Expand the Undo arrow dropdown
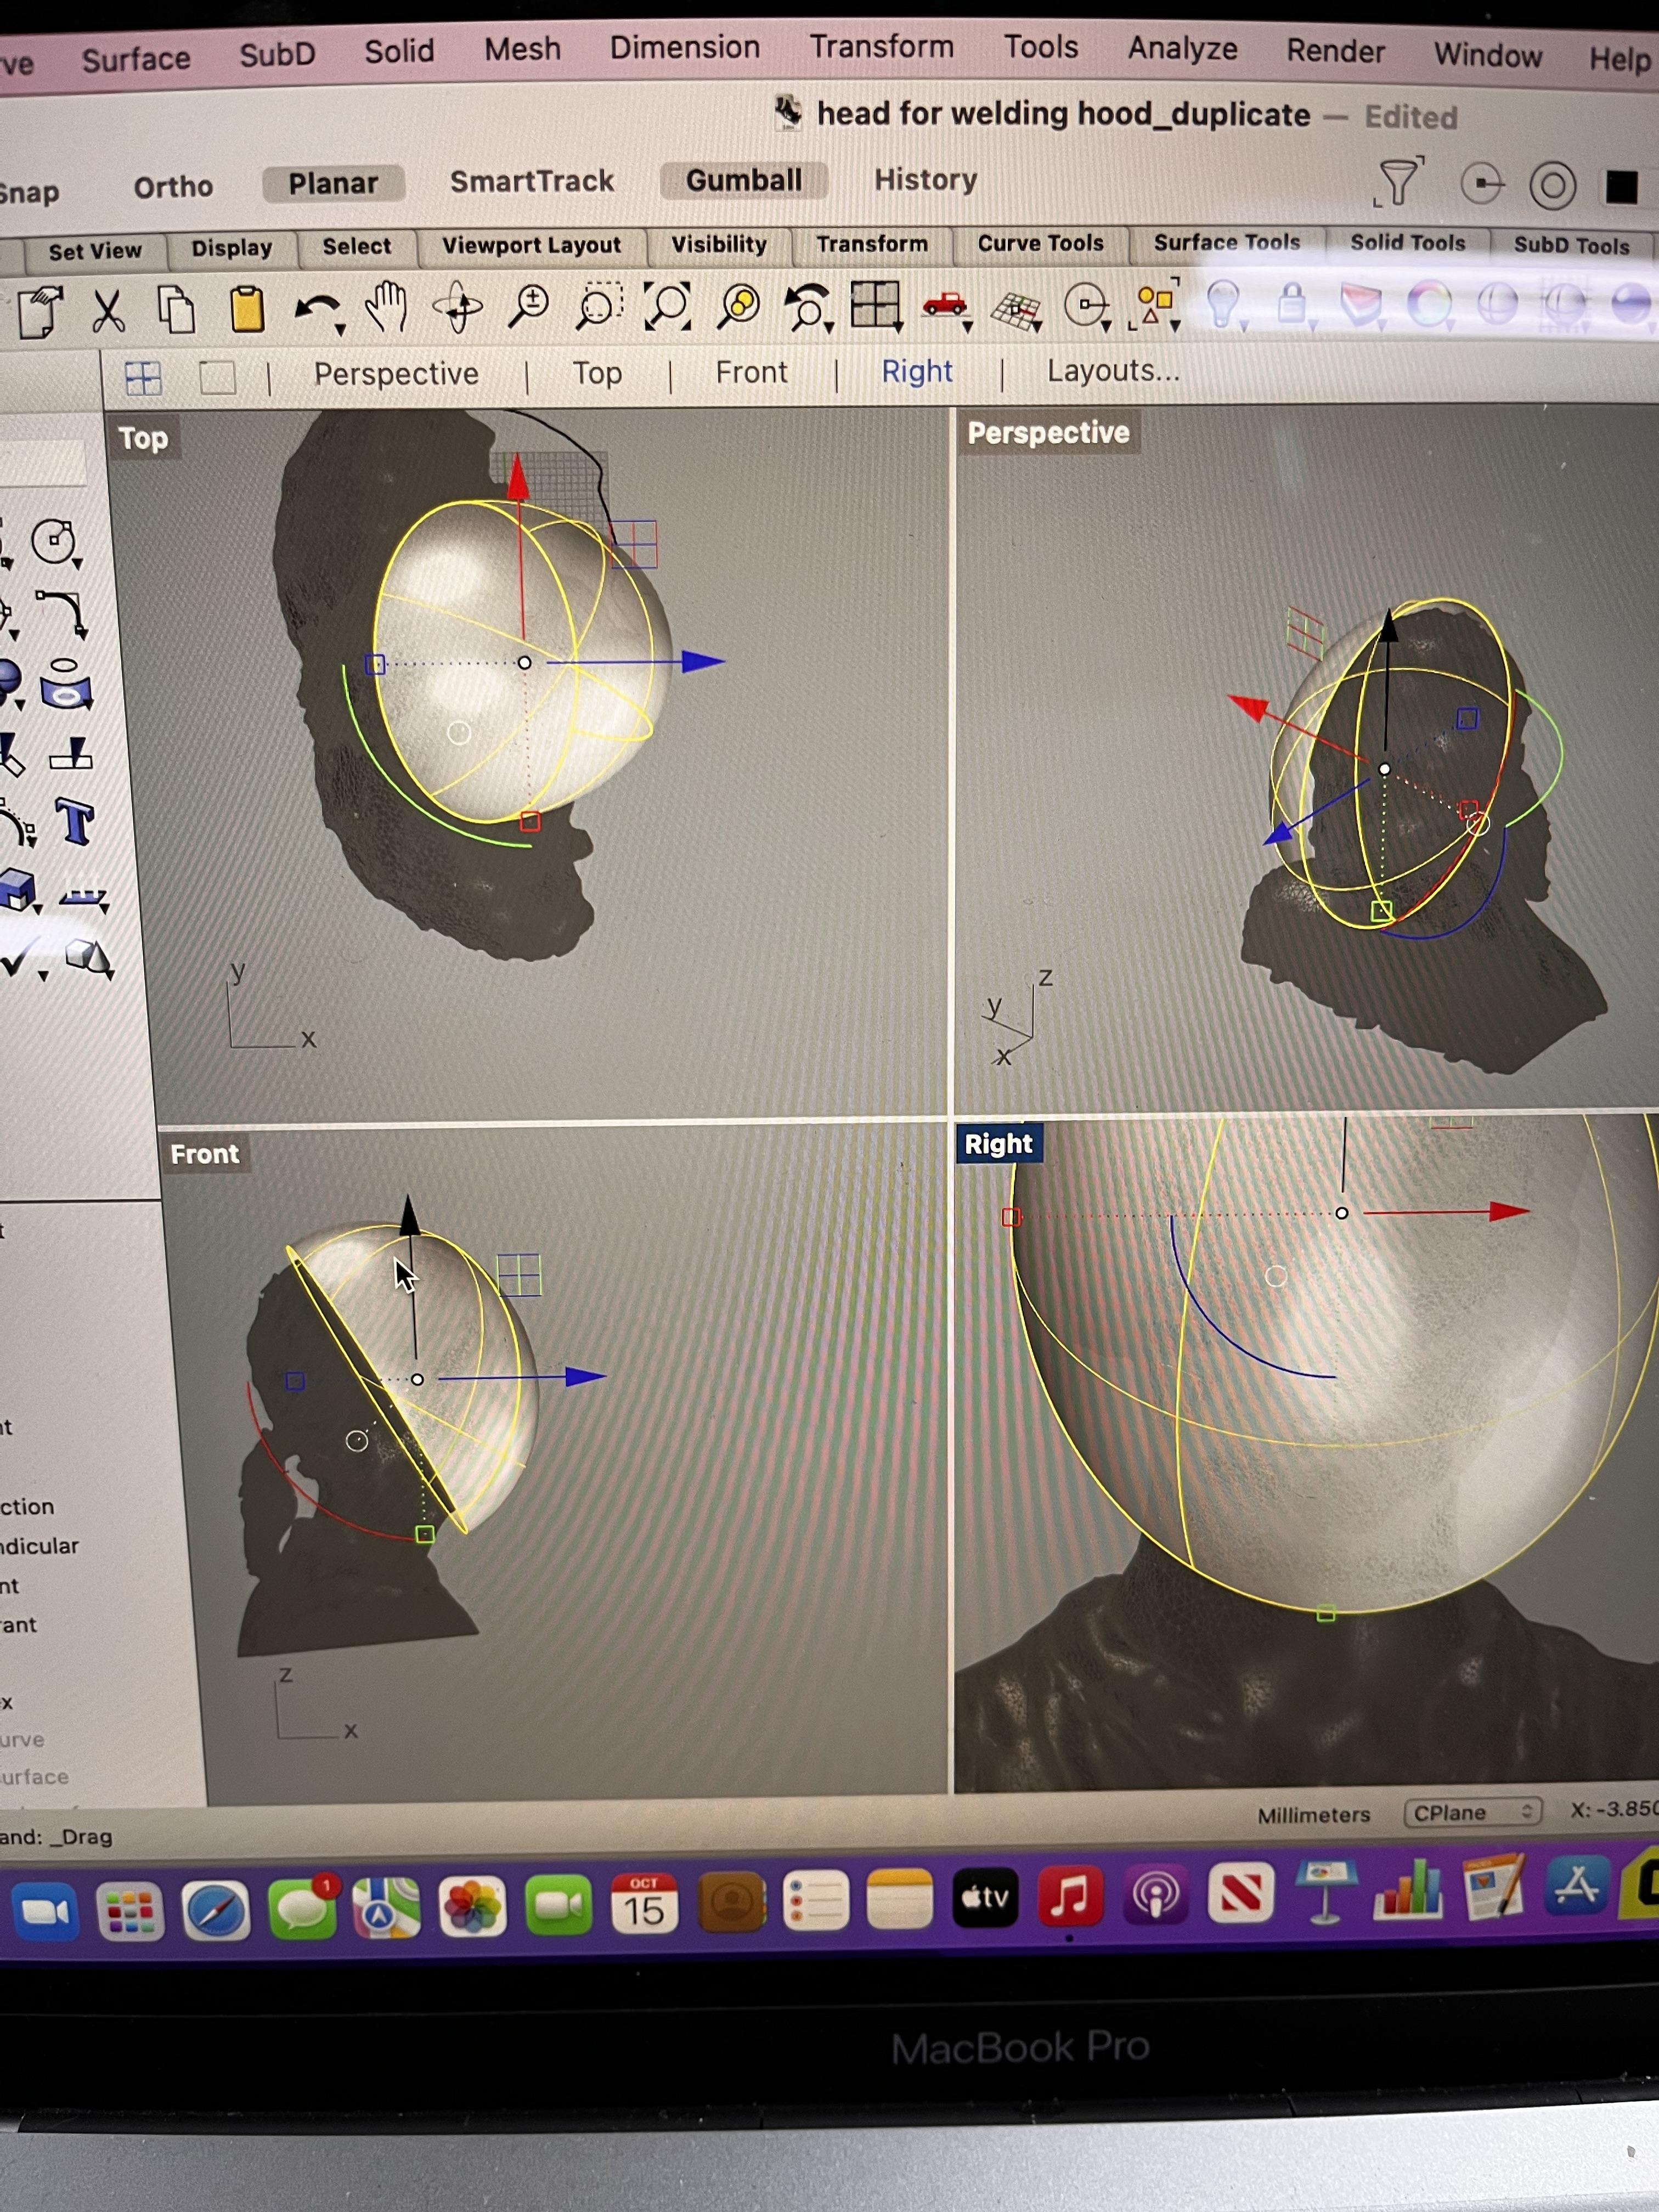The width and height of the screenshot is (1659, 2212). point(340,330)
